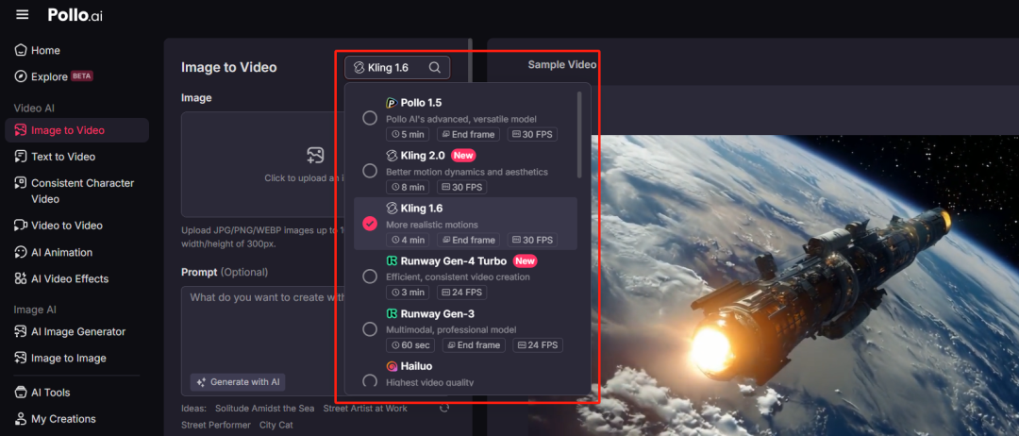Click the 5 min tag under Pollo 1.5
Image resolution: width=1019 pixels, height=436 pixels.
coord(409,135)
